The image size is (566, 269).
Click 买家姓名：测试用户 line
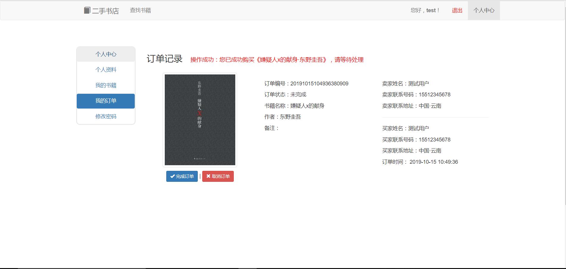point(405,128)
